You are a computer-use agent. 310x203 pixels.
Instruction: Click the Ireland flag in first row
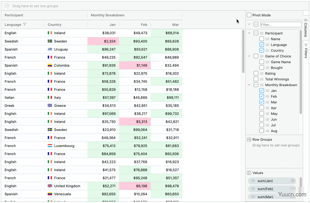click(50, 33)
